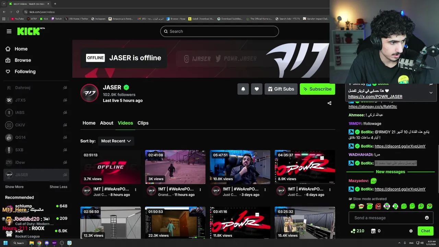439x247 pixels.
Task: Click the green Subscribe button
Action: [317, 89]
